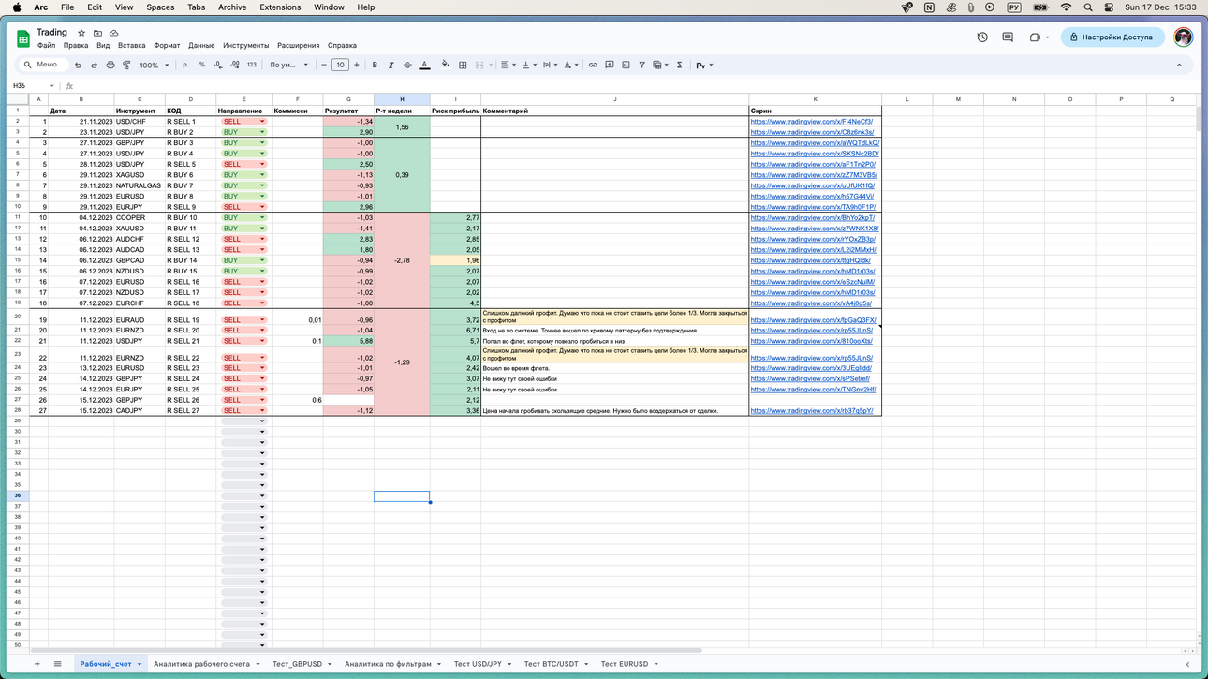Viewport: 1208px width, 679px height.
Task: Open zoom 100% dropdown
Action: (x=155, y=66)
